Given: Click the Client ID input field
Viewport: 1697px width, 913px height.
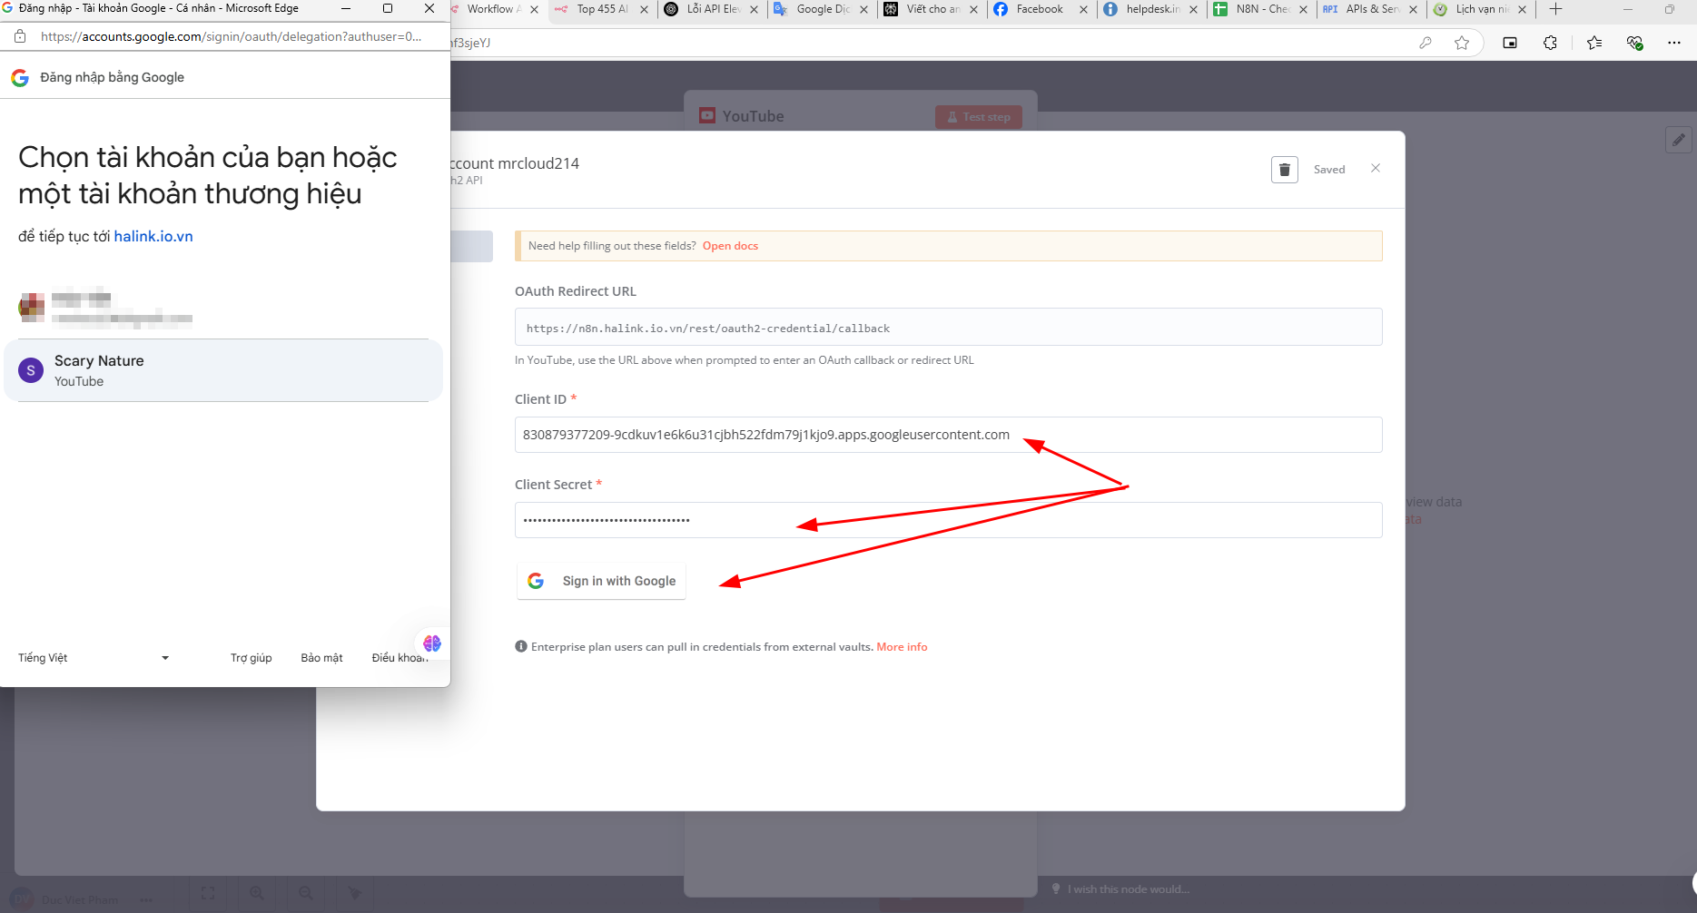Looking at the screenshot, I should coord(948,435).
